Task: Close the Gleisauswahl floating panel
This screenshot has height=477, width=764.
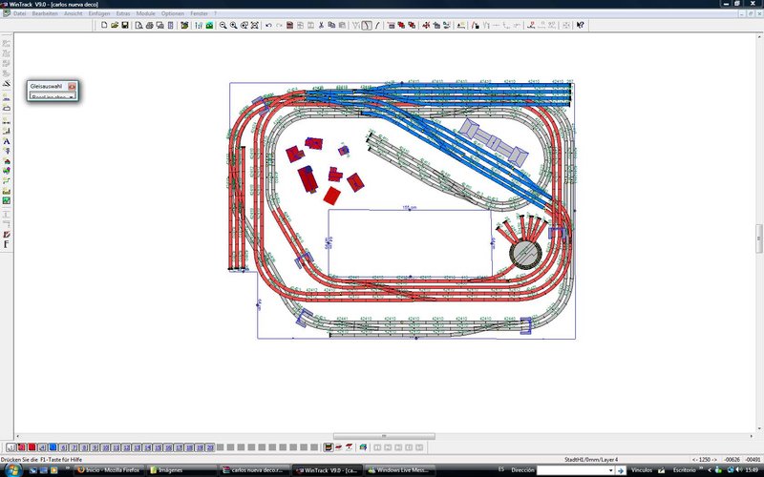Action: coord(72,86)
